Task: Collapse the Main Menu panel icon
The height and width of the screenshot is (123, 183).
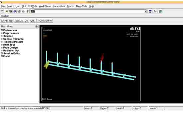Action: (36, 26)
